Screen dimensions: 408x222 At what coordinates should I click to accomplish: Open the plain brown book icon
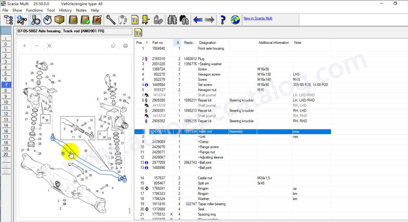[x=73, y=20]
